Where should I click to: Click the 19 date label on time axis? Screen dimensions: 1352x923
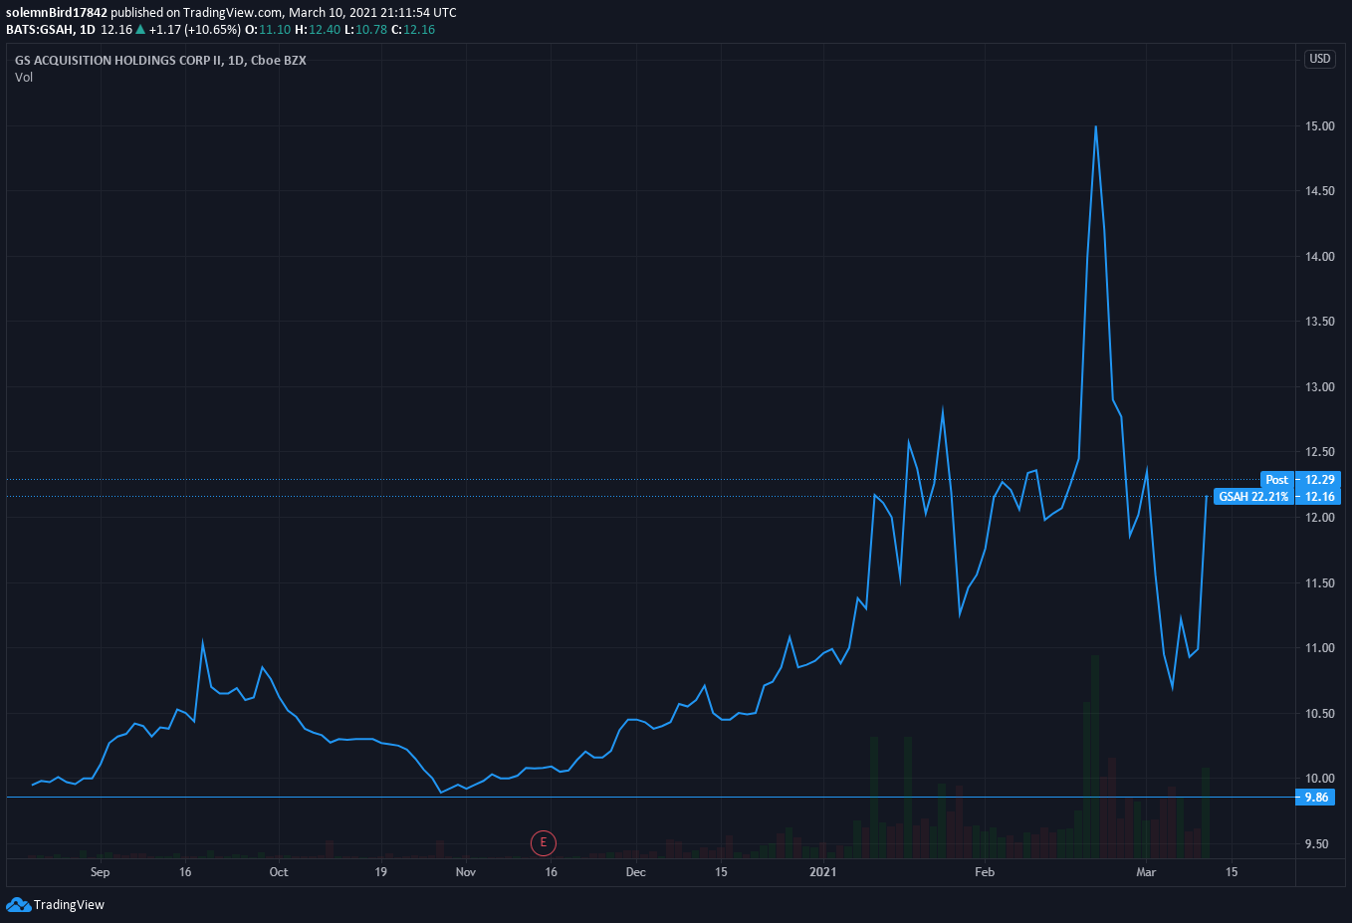coord(381,872)
